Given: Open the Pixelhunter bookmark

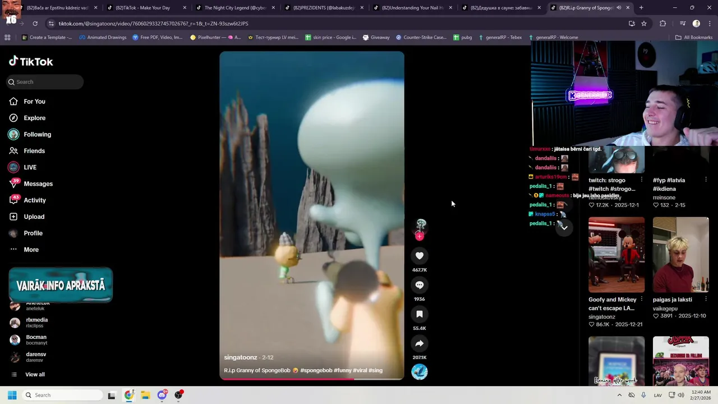Looking at the screenshot, I should pyautogui.click(x=215, y=38).
